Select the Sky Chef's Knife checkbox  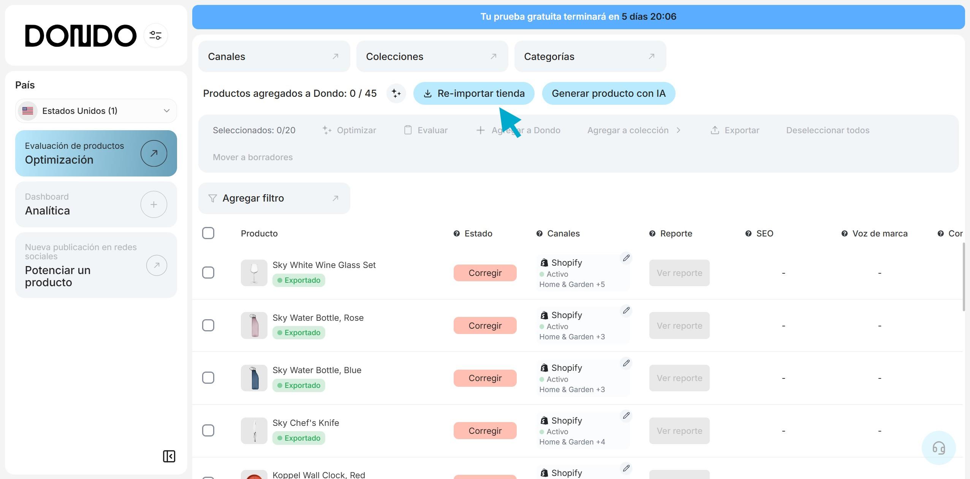pyautogui.click(x=208, y=430)
